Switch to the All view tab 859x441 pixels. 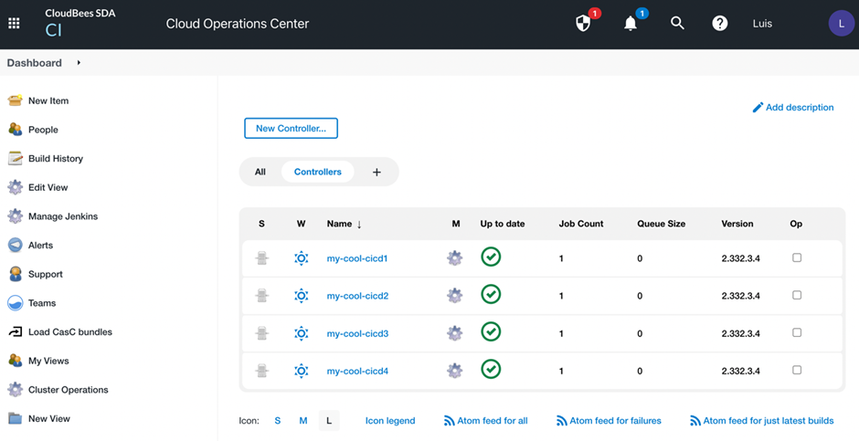click(x=260, y=172)
